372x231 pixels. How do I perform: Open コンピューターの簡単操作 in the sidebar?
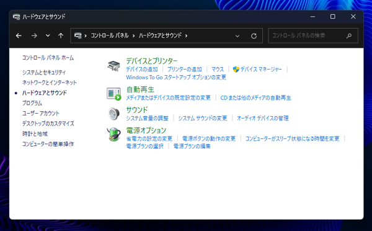(48, 144)
